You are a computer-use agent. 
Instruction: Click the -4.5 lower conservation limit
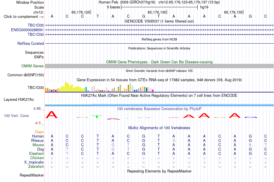point(37,123)
